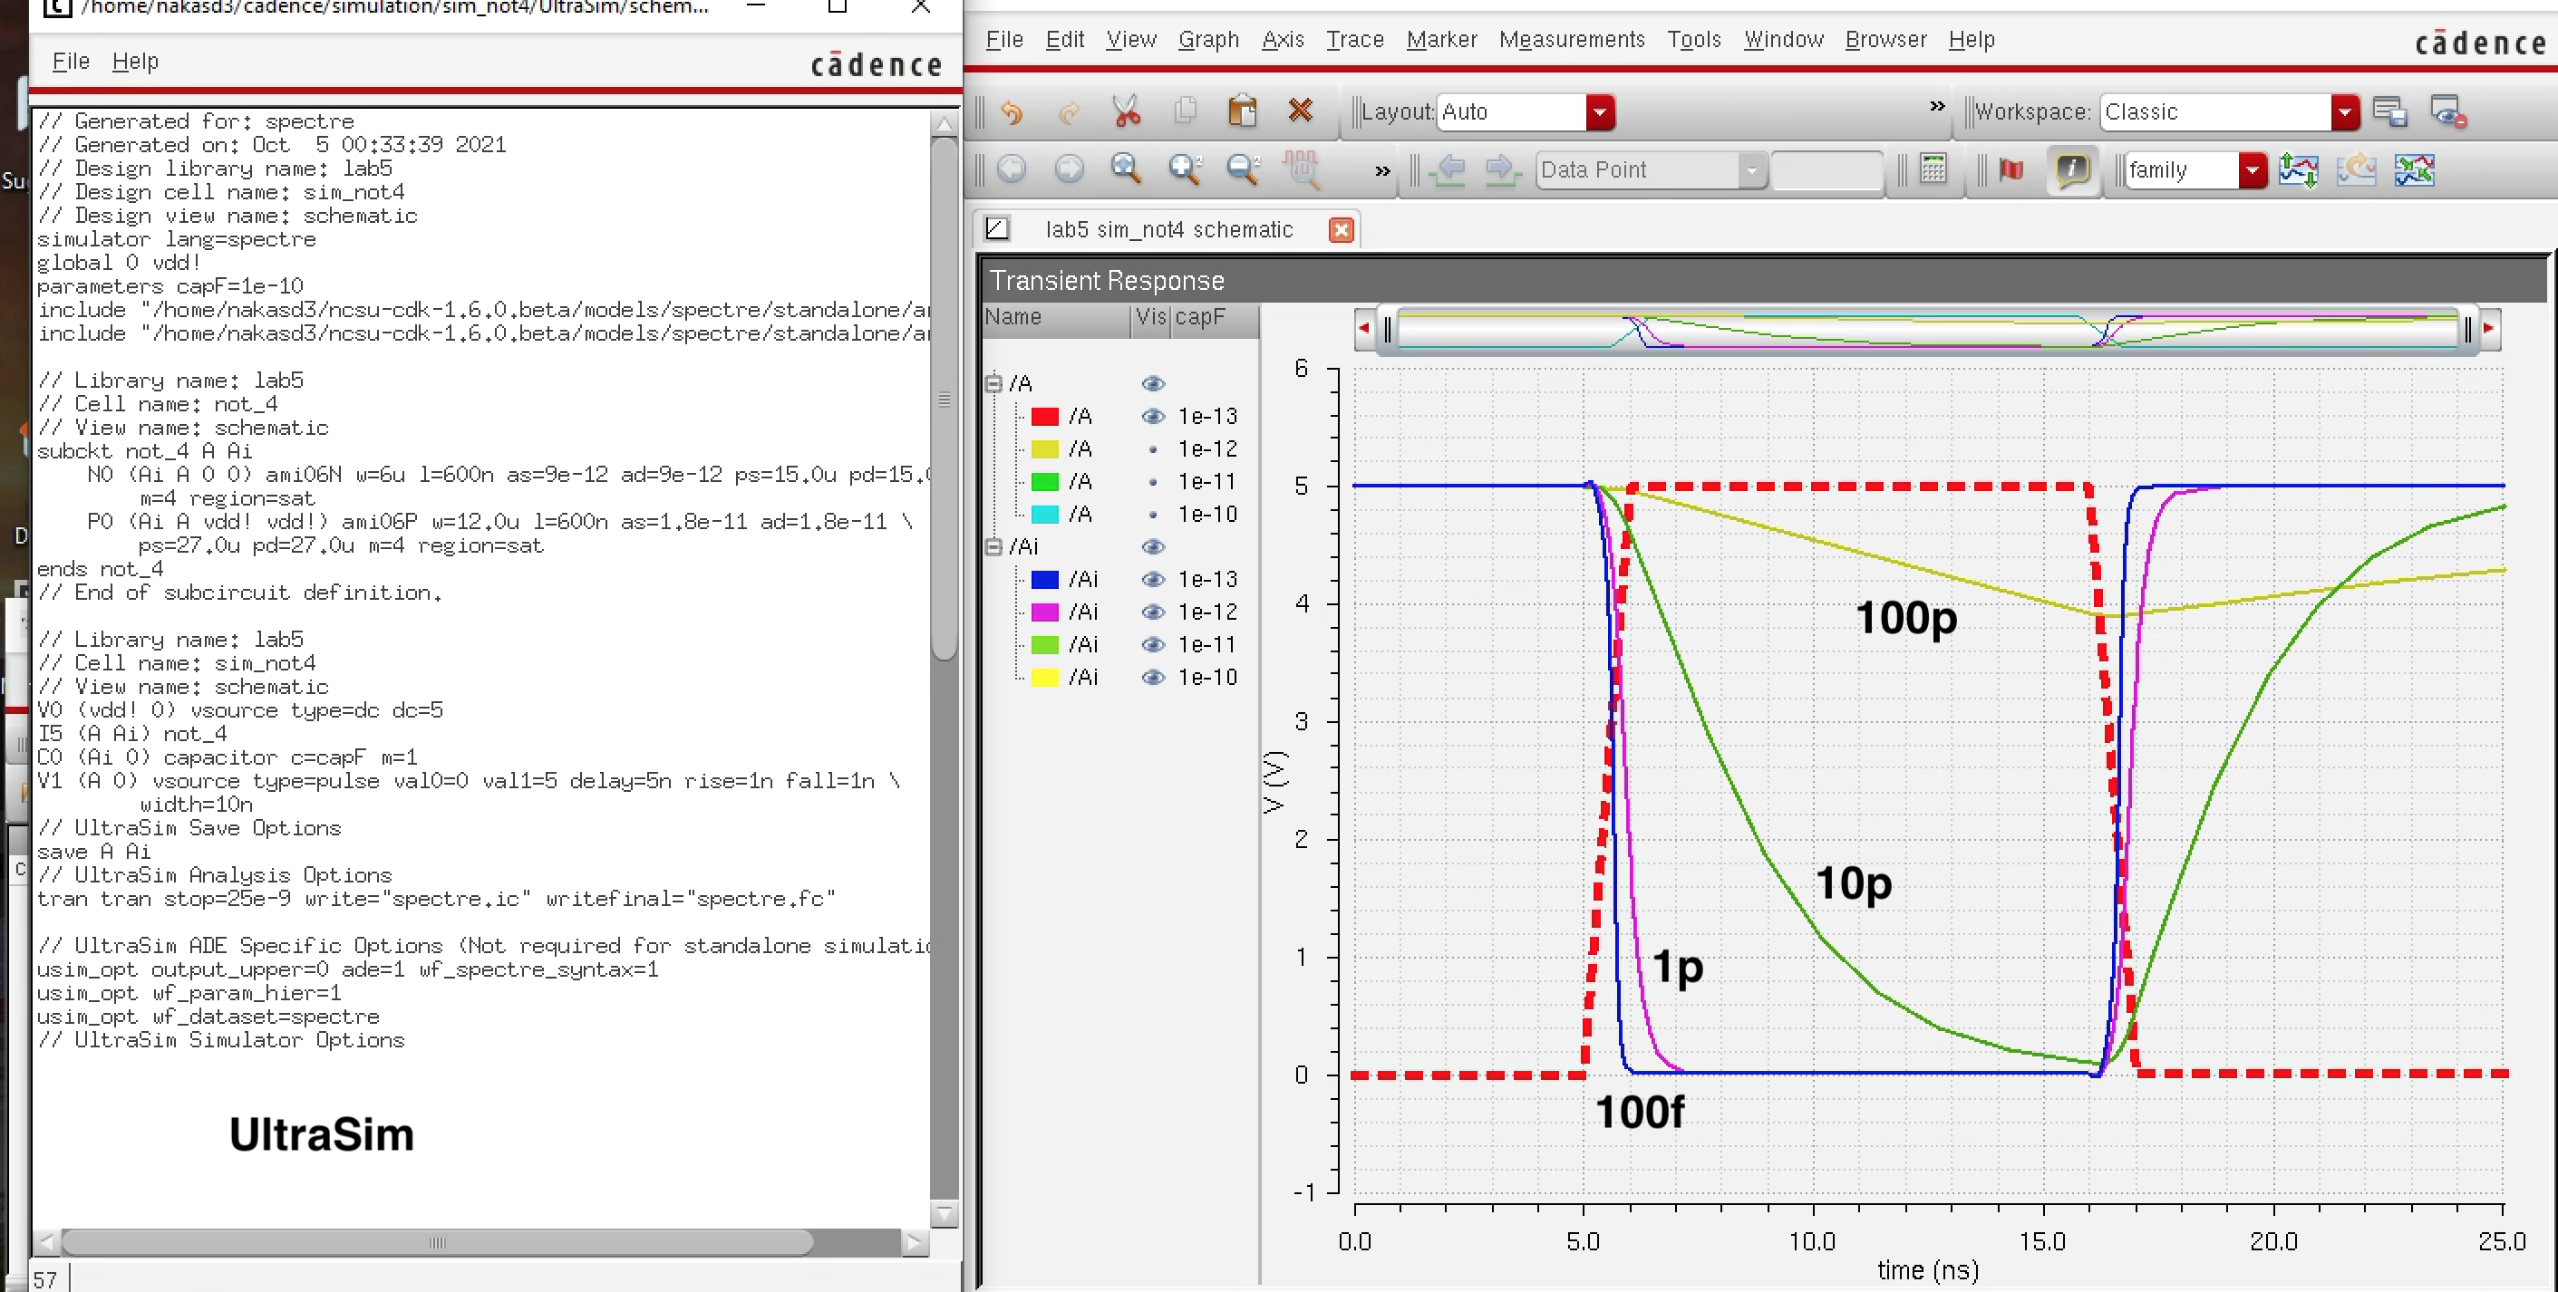Toggle visibility of /Ai 1e-12 trace

(x=1154, y=610)
